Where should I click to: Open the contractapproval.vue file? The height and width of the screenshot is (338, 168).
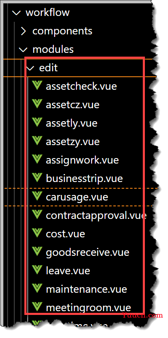click(96, 216)
